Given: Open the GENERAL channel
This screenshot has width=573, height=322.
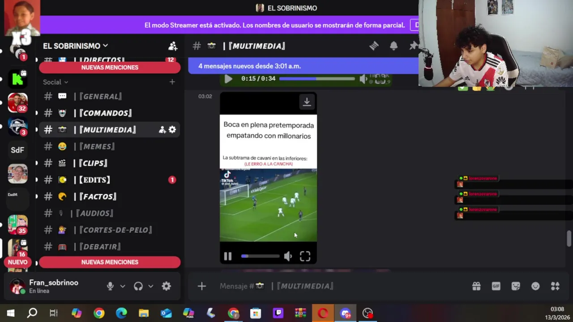Looking at the screenshot, I should (x=110, y=96).
